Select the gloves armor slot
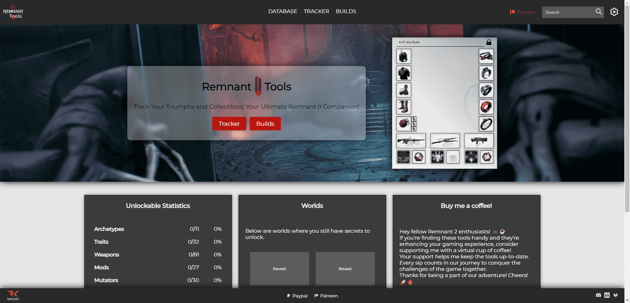 404,90
